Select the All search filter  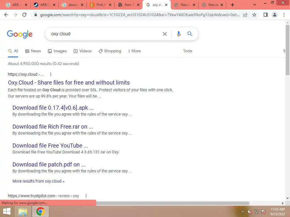(13, 51)
